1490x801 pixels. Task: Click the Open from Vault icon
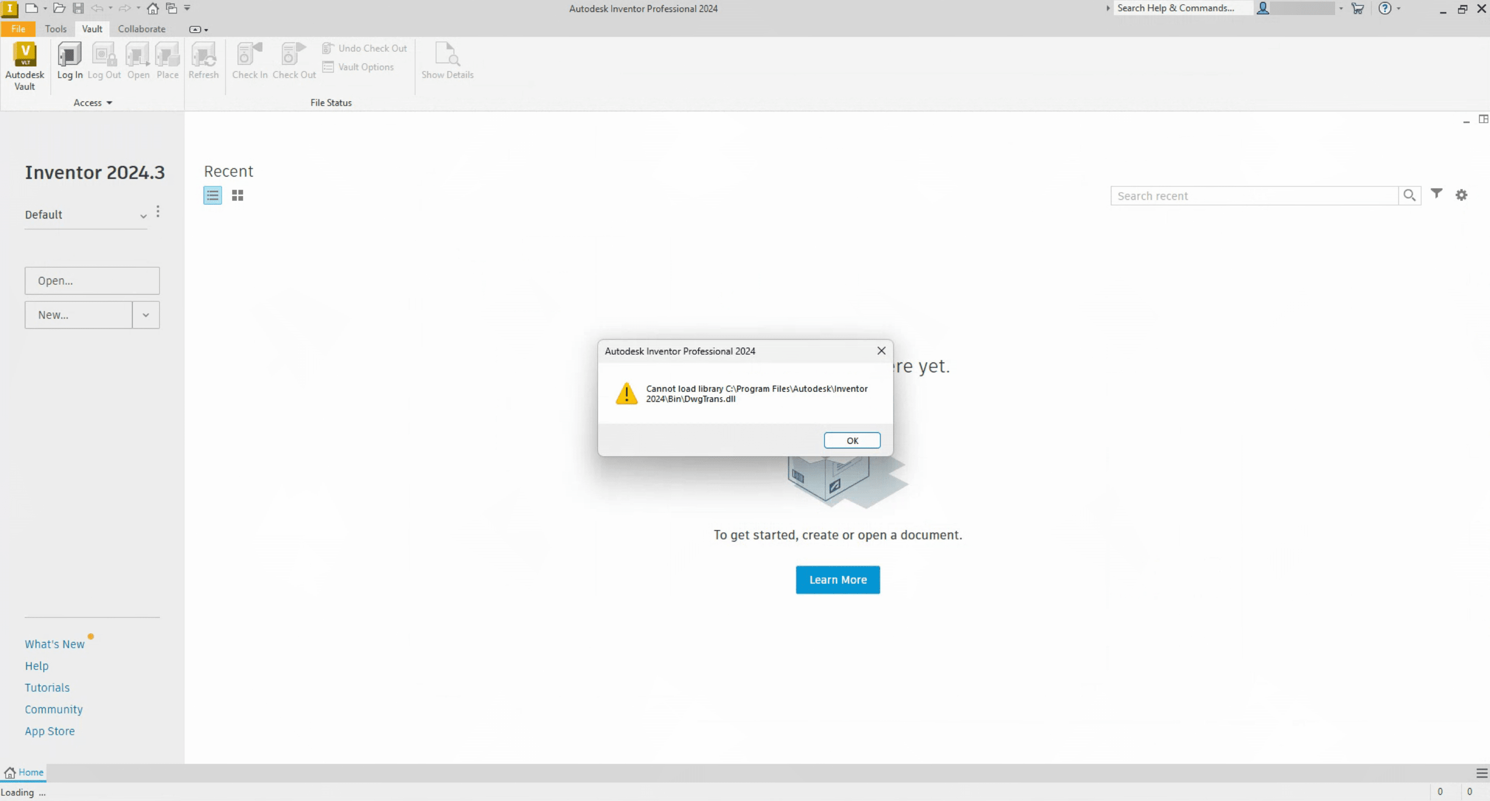[x=138, y=54]
